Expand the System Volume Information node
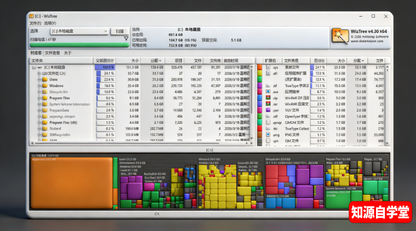416x231 pixels. point(39,104)
